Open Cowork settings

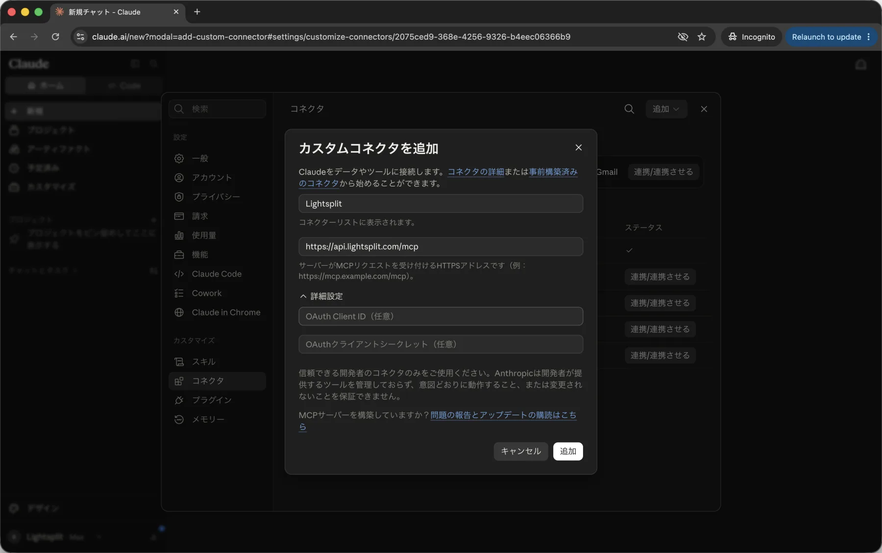[218, 293]
